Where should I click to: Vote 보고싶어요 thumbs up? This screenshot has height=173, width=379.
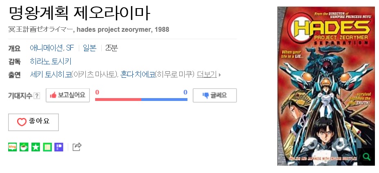pos(68,95)
